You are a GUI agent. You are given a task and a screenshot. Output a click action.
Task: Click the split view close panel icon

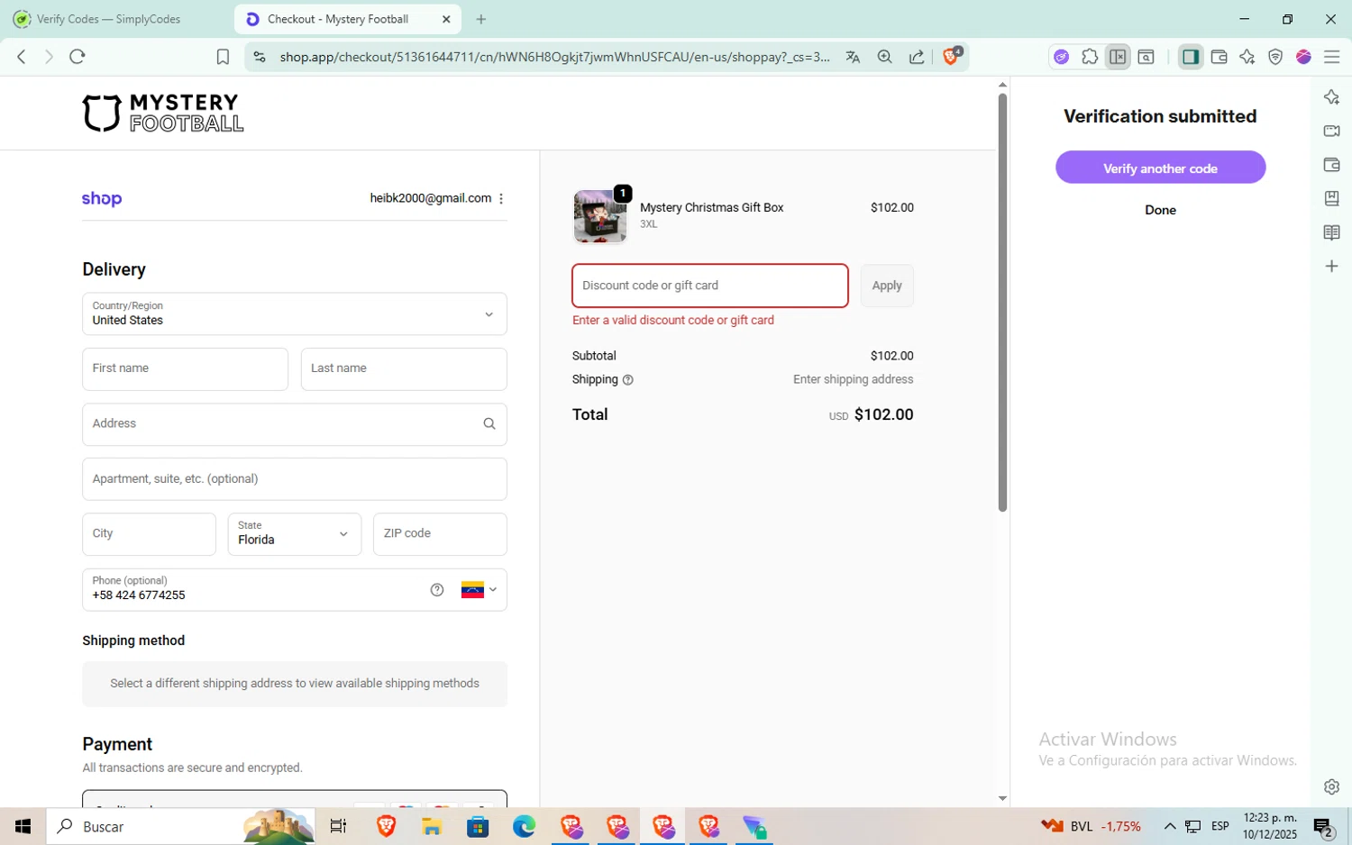coord(1118,57)
